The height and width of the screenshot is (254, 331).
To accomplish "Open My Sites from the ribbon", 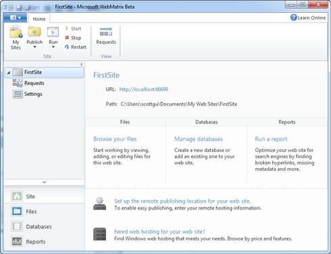I will coord(16,38).
